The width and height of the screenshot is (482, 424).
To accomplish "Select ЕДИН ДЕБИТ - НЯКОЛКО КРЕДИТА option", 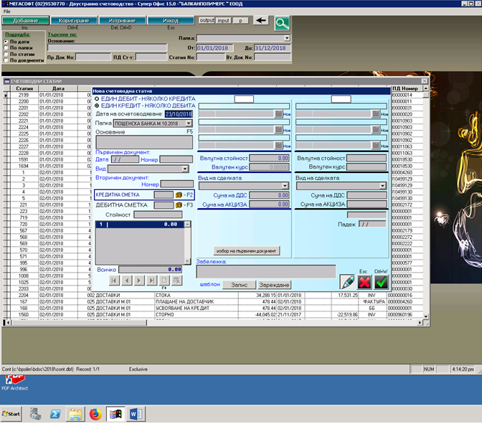I will click(x=98, y=98).
